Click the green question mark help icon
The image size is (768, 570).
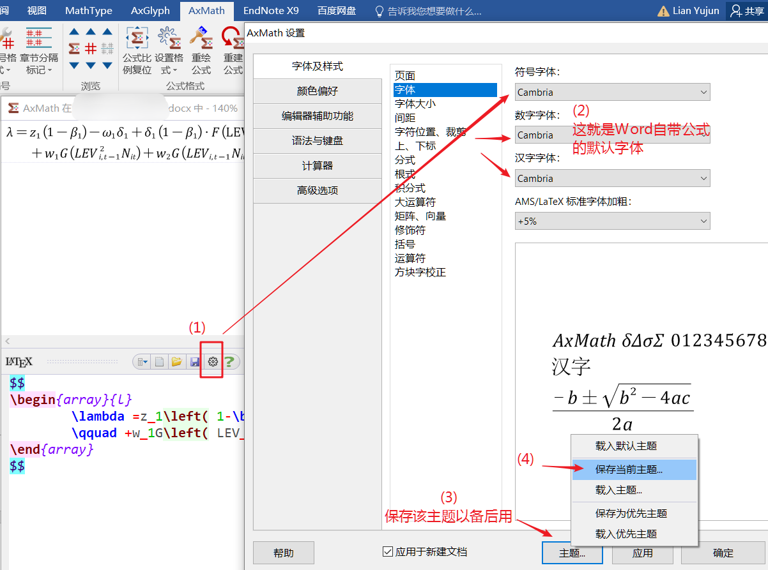click(x=229, y=362)
